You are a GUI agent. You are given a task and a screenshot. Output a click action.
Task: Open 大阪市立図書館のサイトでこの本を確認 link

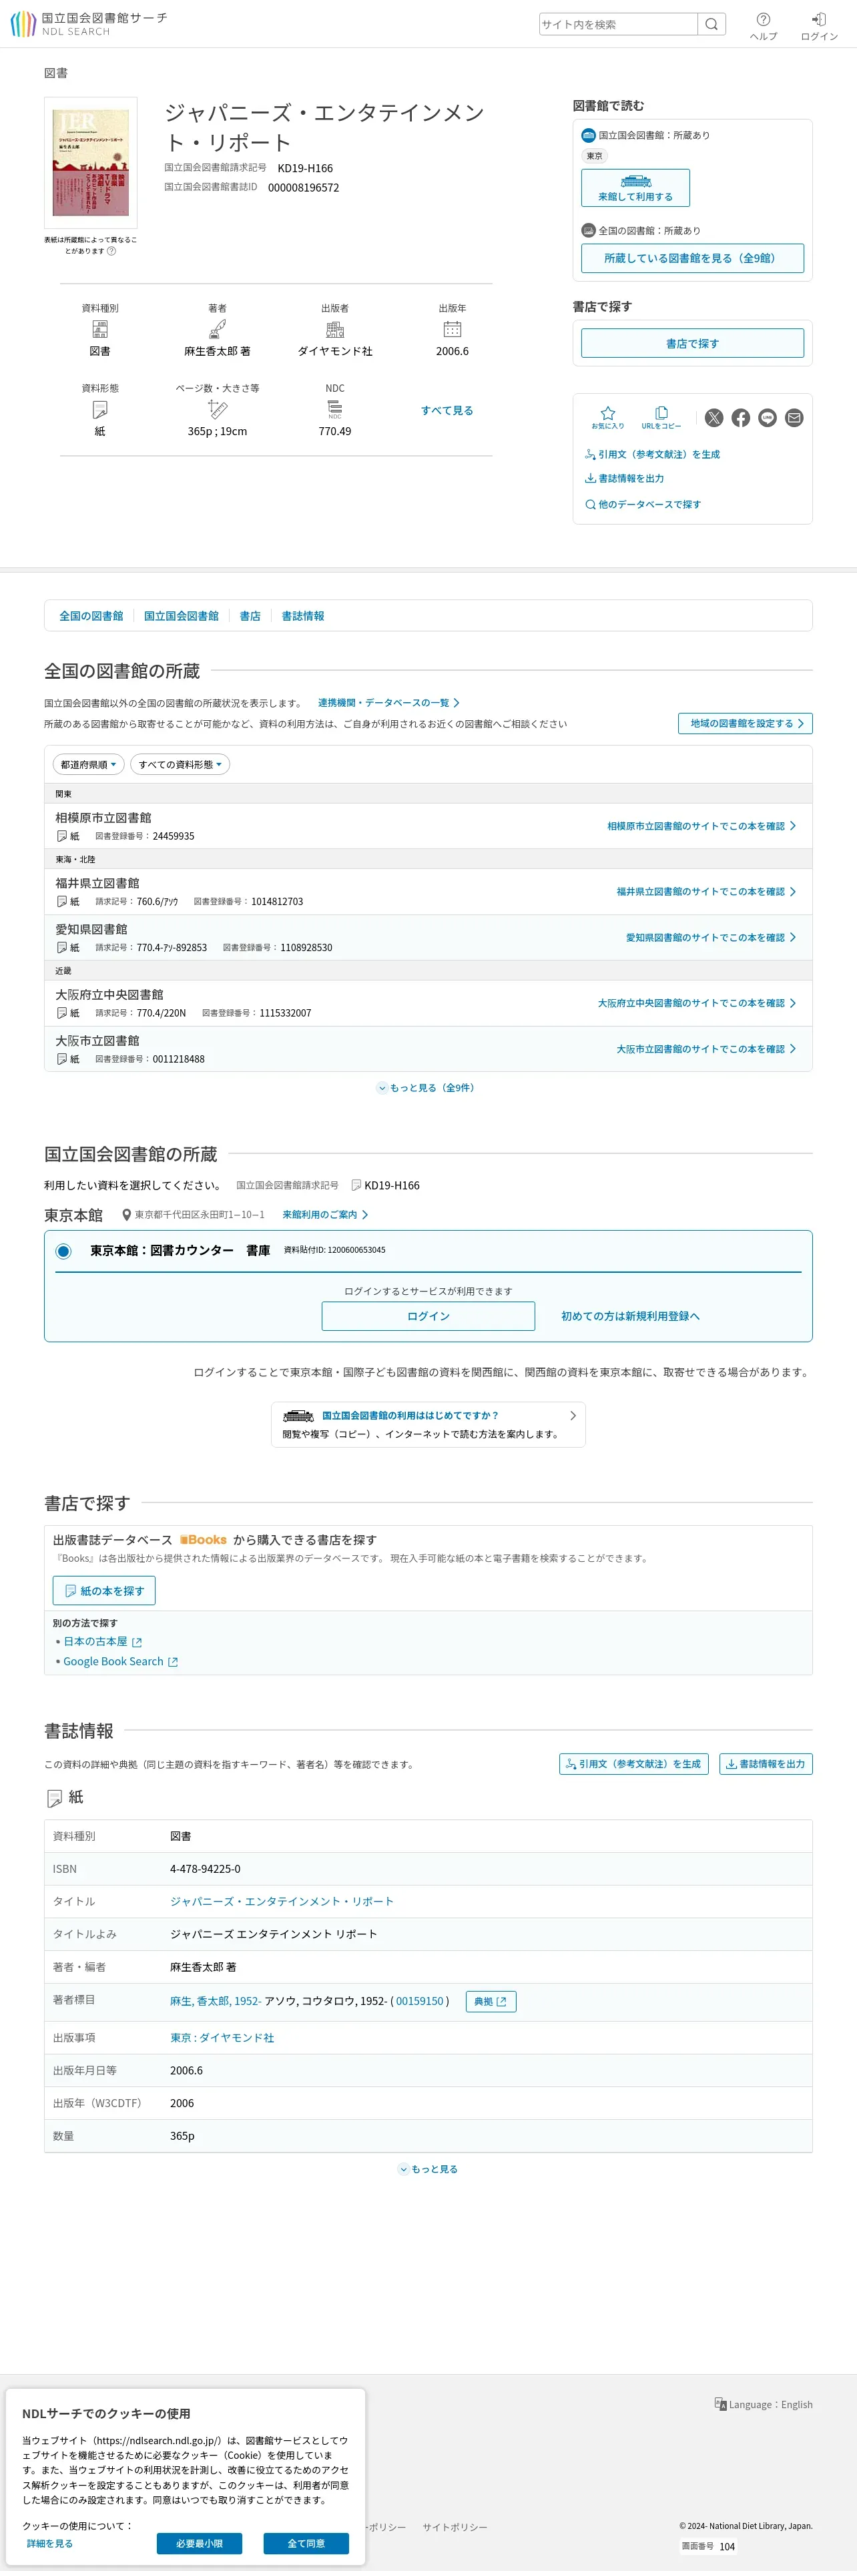(x=706, y=1049)
